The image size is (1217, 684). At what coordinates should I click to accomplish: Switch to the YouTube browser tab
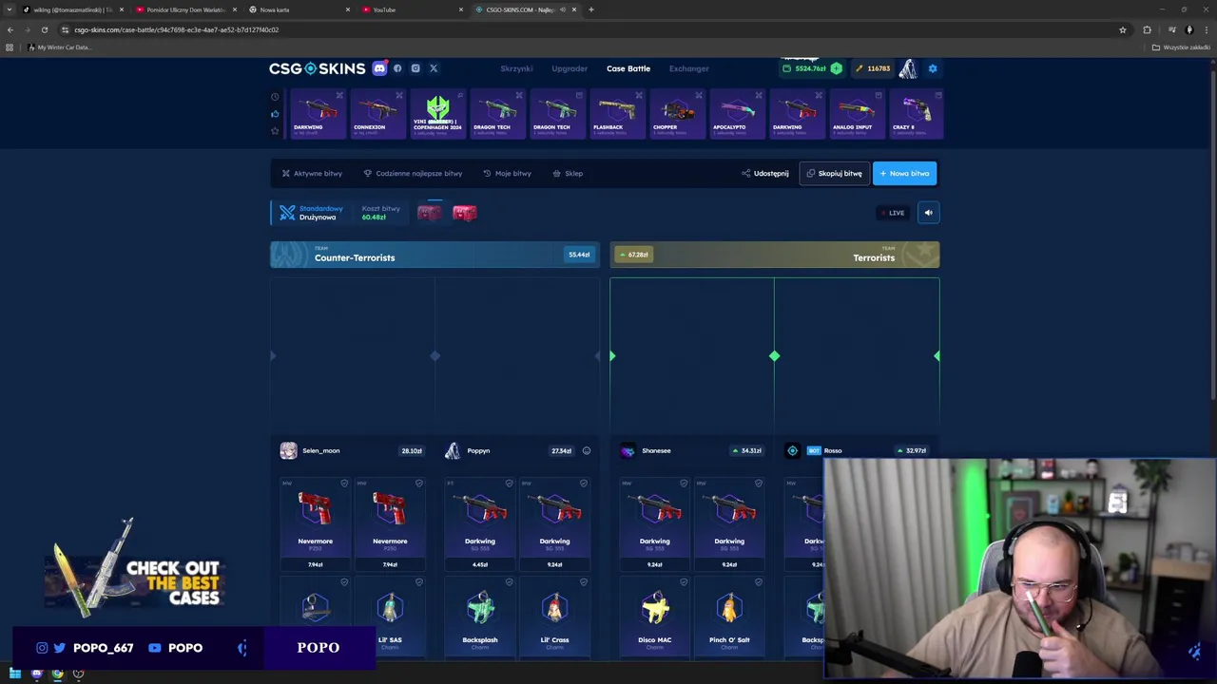(x=411, y=9)
